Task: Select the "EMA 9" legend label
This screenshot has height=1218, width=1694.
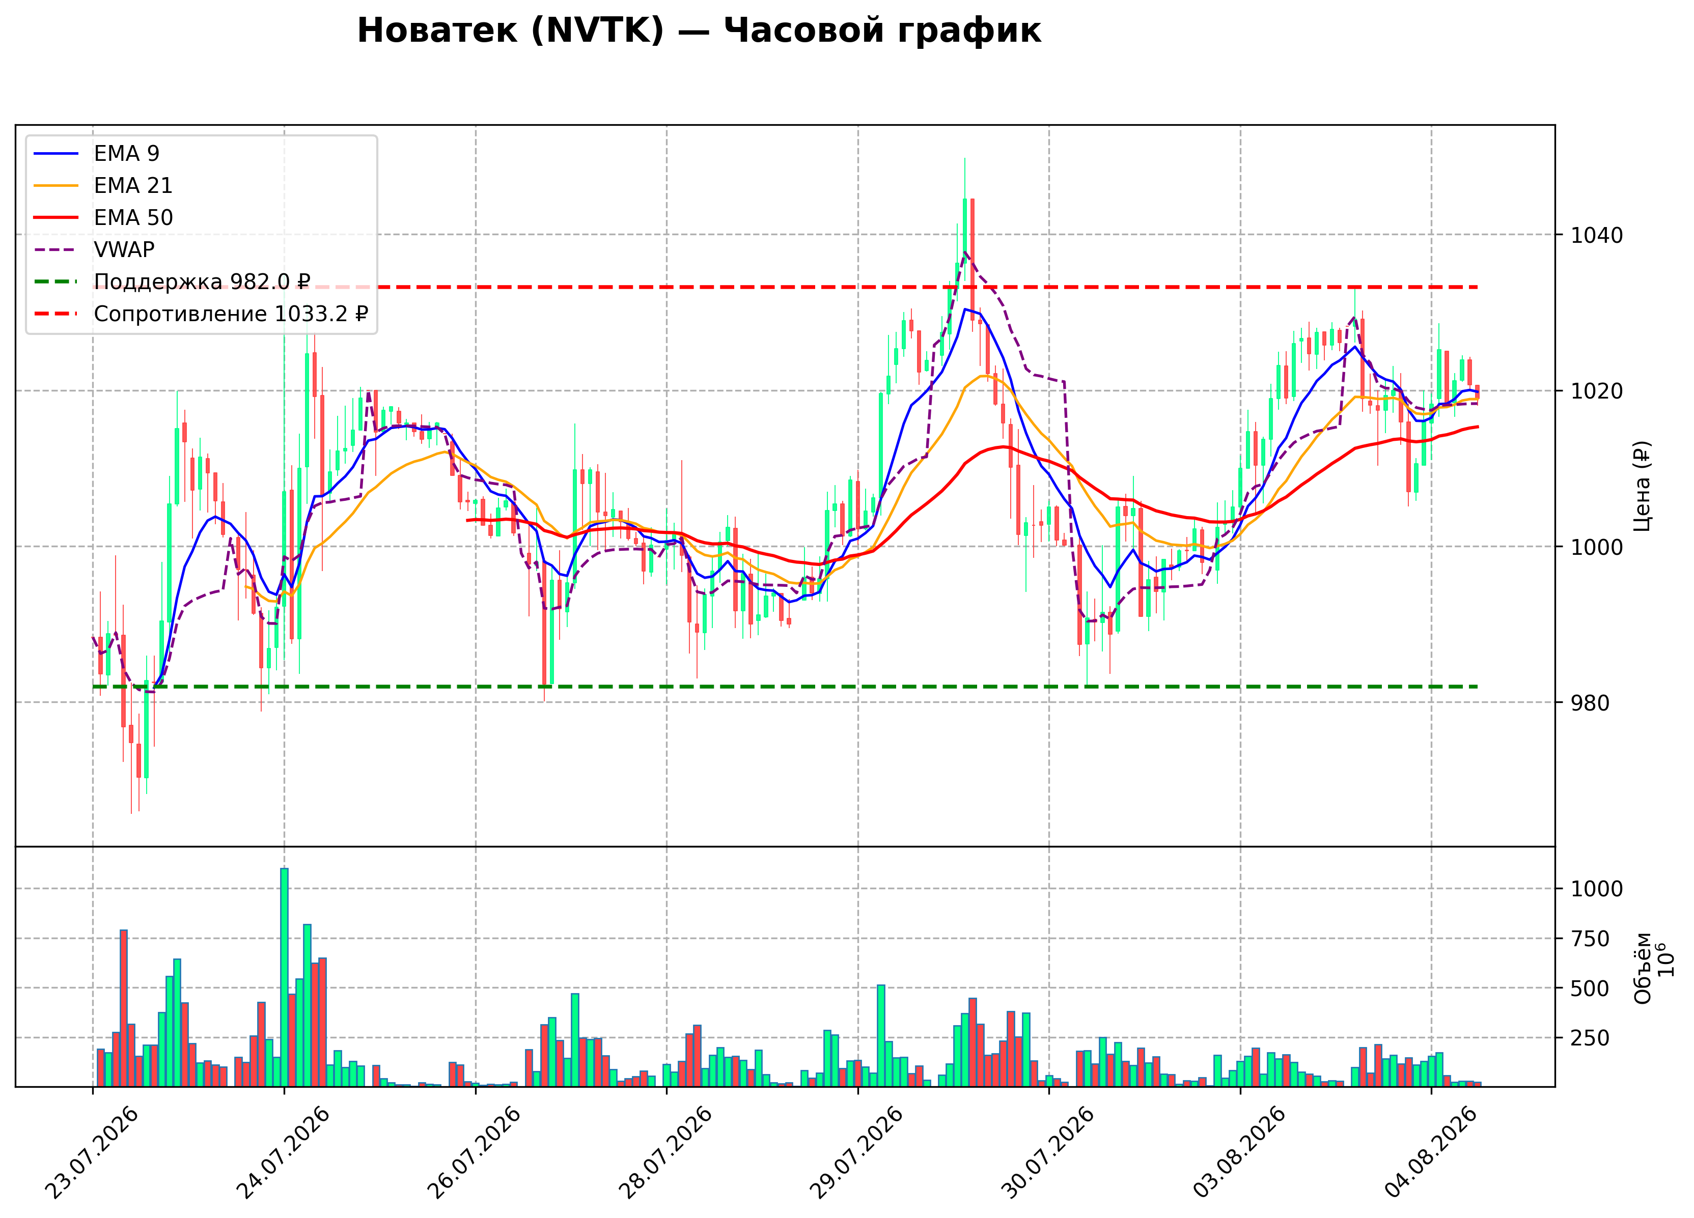Action: (126, 154)
